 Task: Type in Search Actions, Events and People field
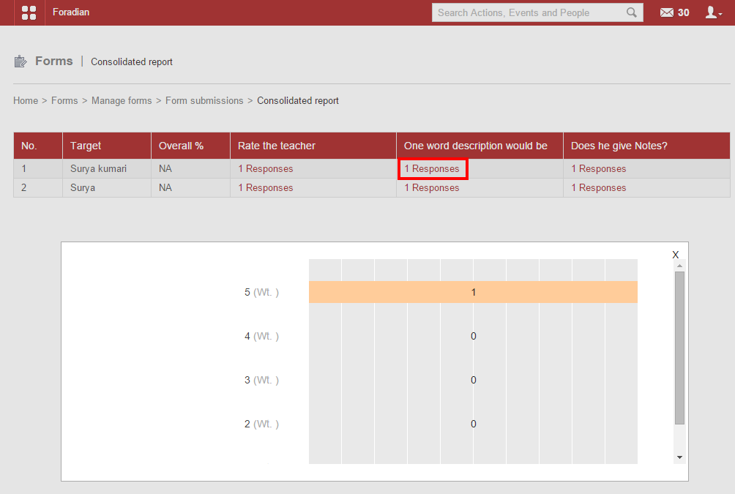[529, 12]
